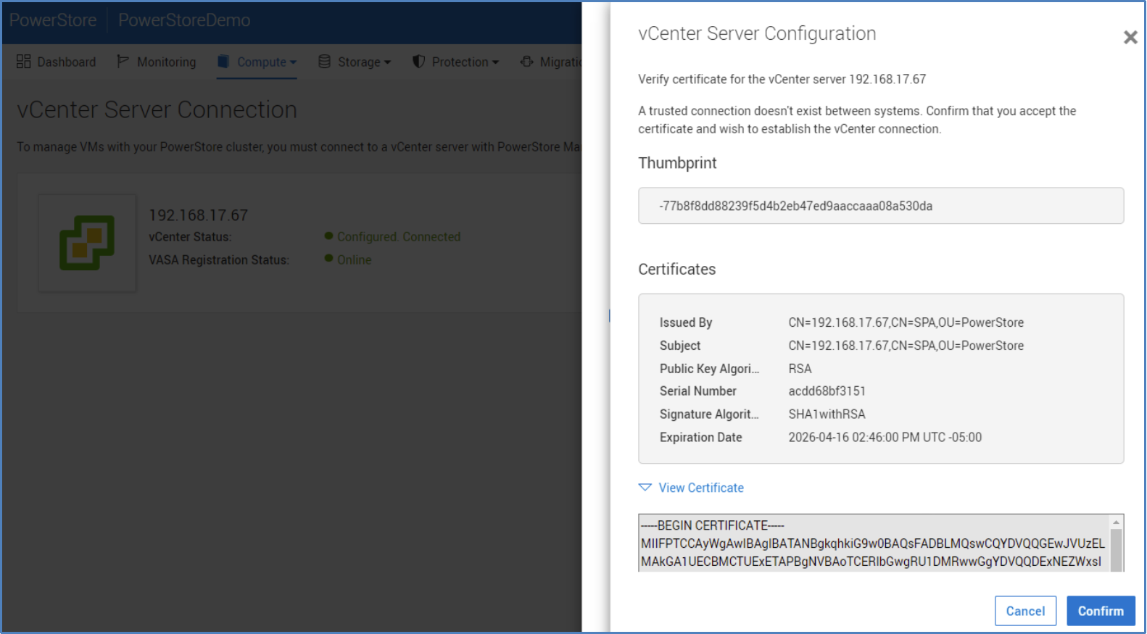Click the certificate text box scrollbar thumb

click(1117, 550)
